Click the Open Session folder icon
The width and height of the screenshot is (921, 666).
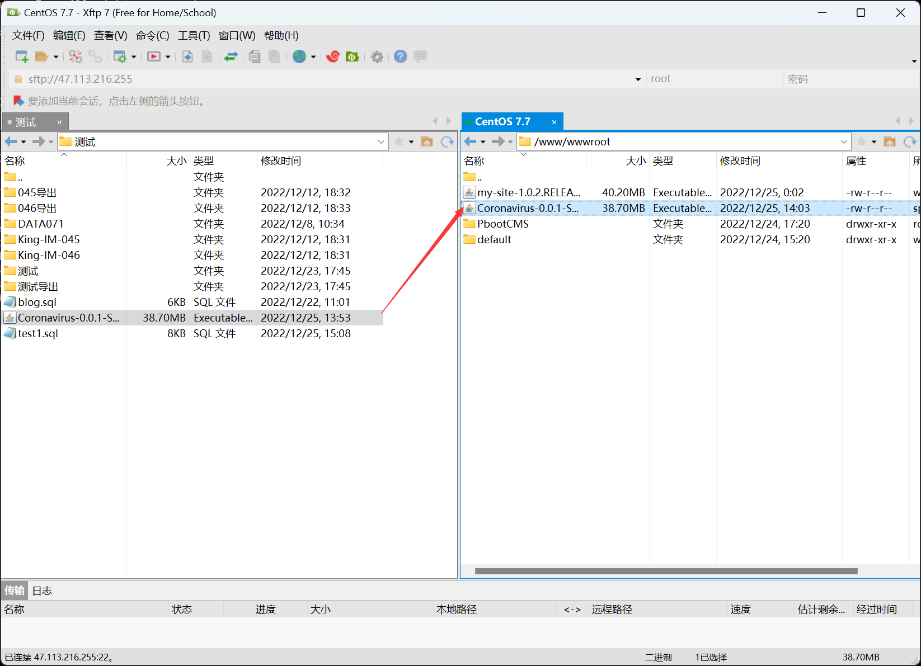tap(41, 56)
